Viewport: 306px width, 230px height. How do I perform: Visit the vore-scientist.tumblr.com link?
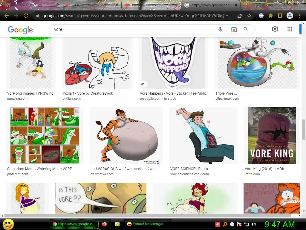click(189, 174)
